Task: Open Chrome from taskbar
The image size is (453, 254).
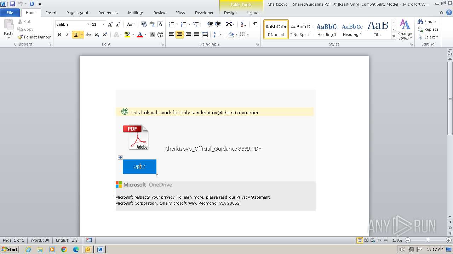Action: click(x=64, y=249)
